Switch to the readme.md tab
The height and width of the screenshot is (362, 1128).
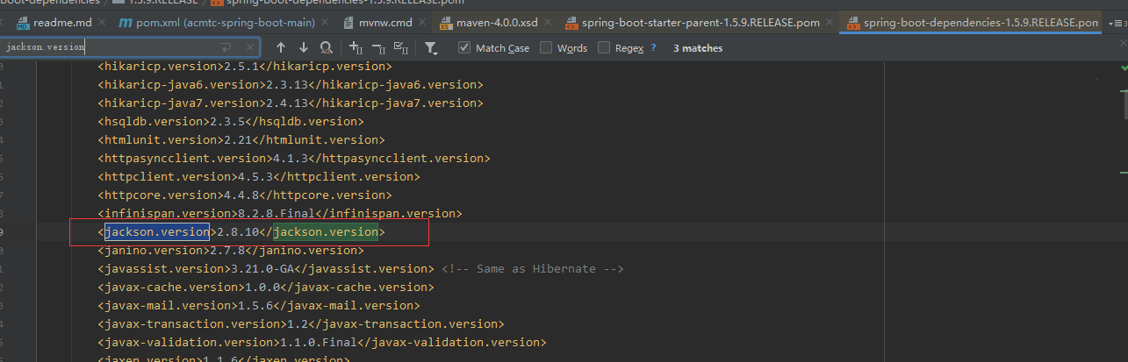click(x=62, y=22)
